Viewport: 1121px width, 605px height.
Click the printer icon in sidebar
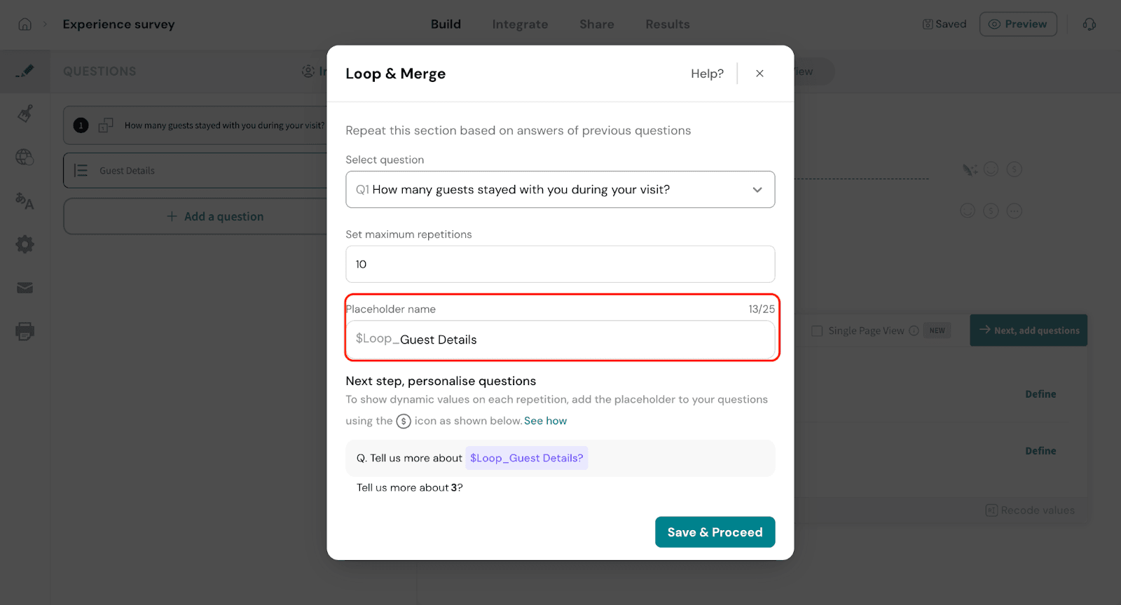point(25,331)
